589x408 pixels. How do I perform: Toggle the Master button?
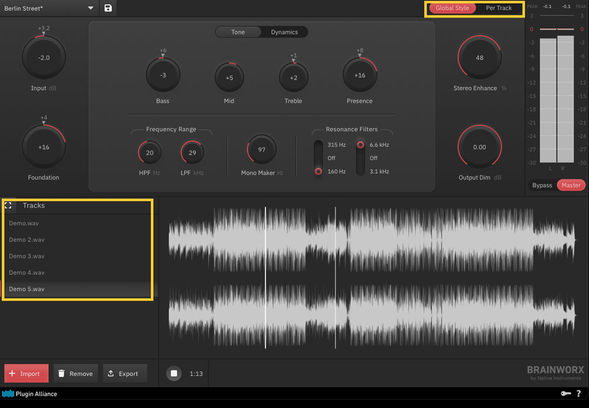571,185
